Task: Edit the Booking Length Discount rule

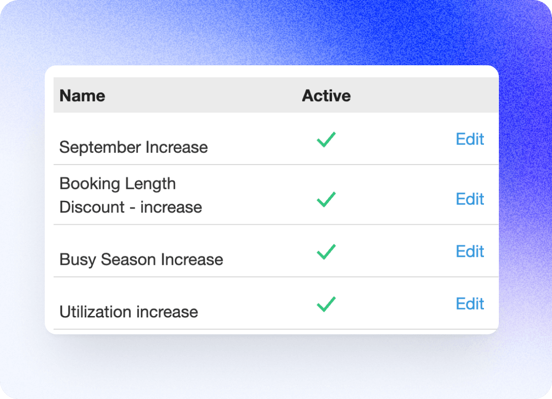Action: coord(470,199)
